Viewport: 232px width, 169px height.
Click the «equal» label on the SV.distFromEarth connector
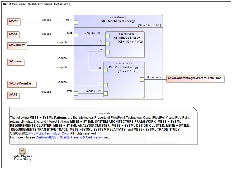pyautogui.click(x=62, y=82)
